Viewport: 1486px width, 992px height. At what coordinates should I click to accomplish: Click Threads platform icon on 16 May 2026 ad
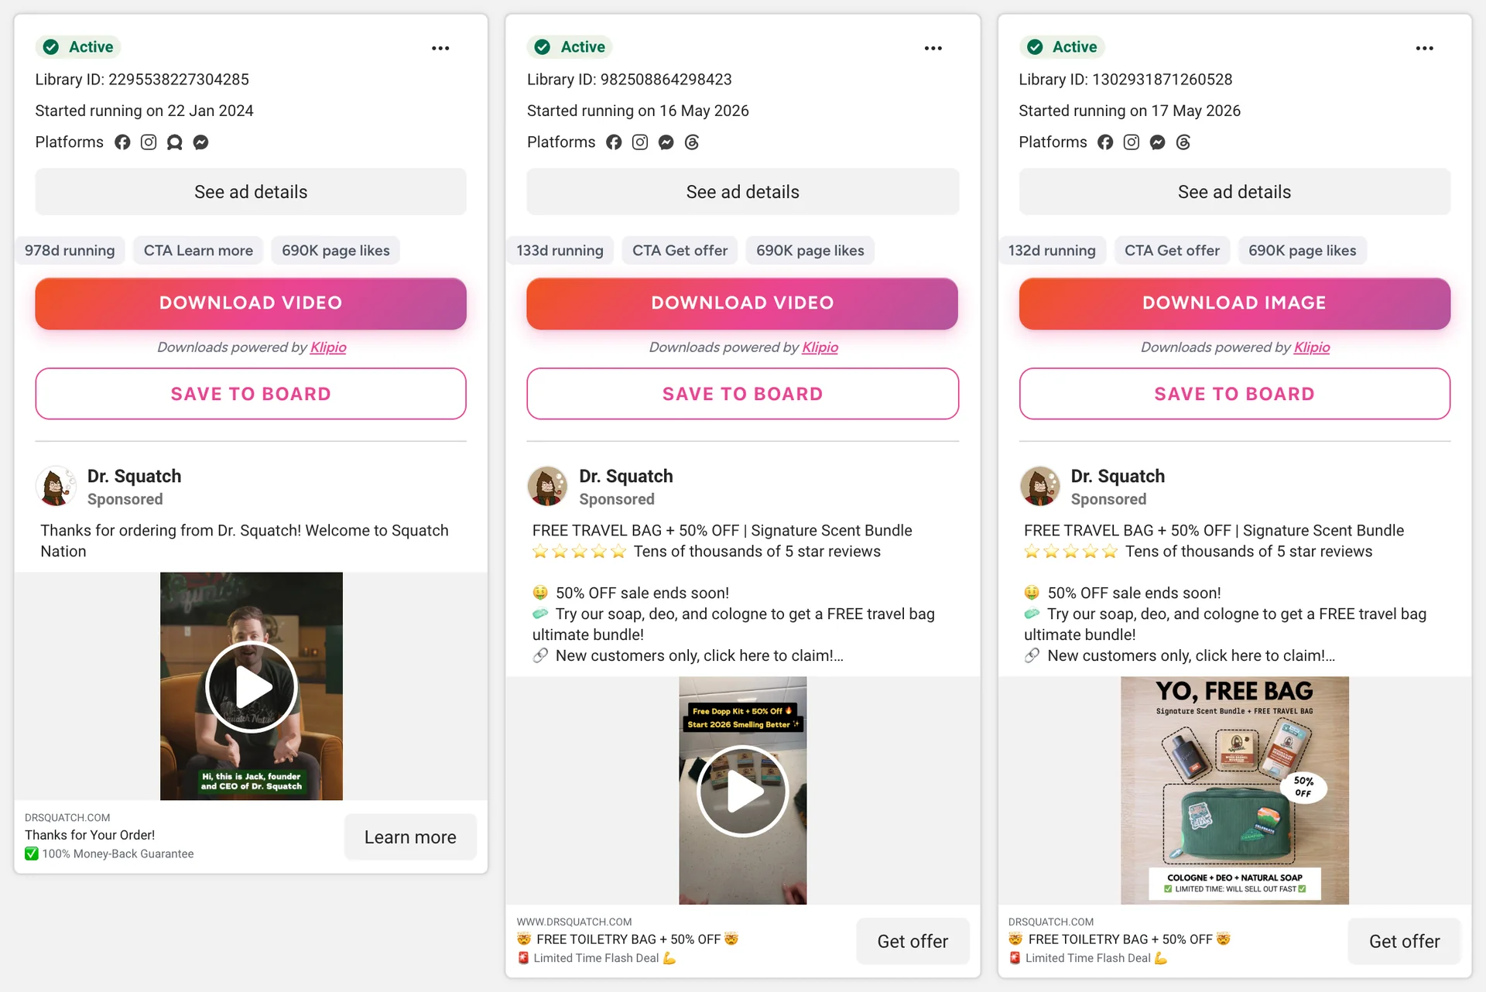pyautogui.click(x=692, y=142)
